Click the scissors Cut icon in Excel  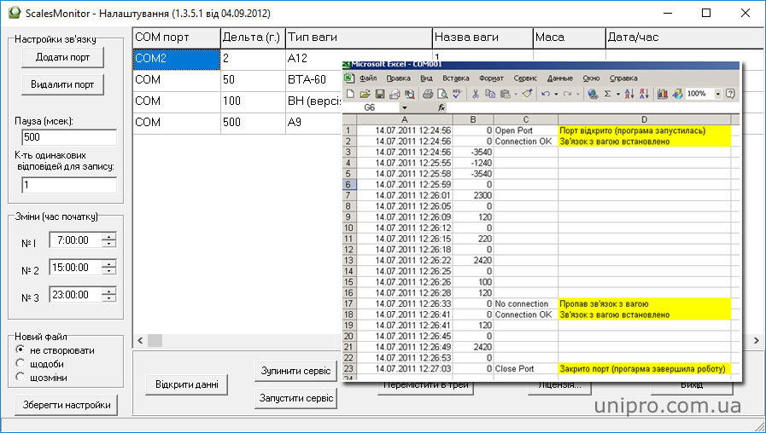[476, 94]
